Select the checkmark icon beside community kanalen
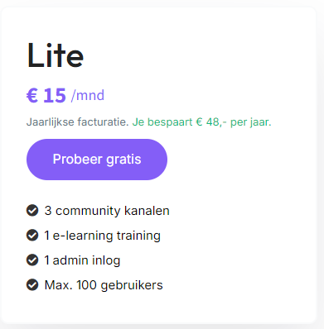The height and width of the screenshot is (329, 324). [32, 211]
